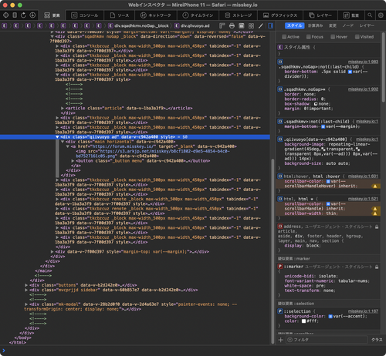Click warning icon beside scrollbar-width: thin
Screen dimensions: 386x356
click(375, 213)
